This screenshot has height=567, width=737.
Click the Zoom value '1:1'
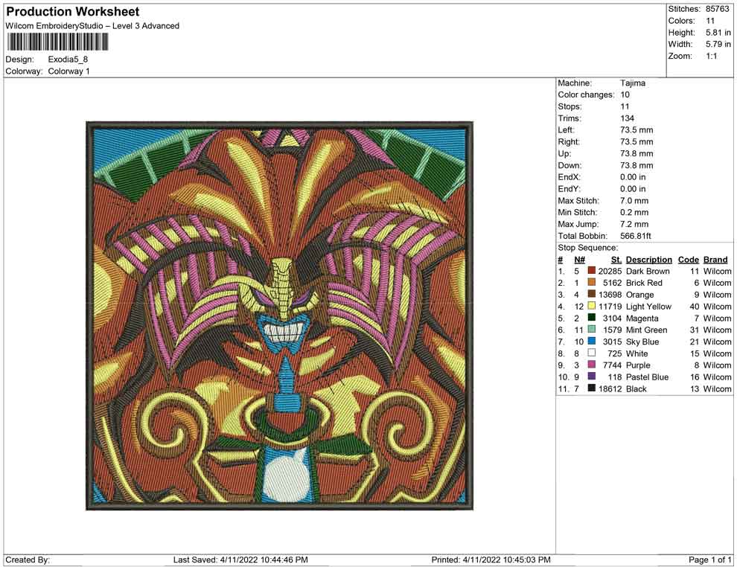tap(712, 56)
